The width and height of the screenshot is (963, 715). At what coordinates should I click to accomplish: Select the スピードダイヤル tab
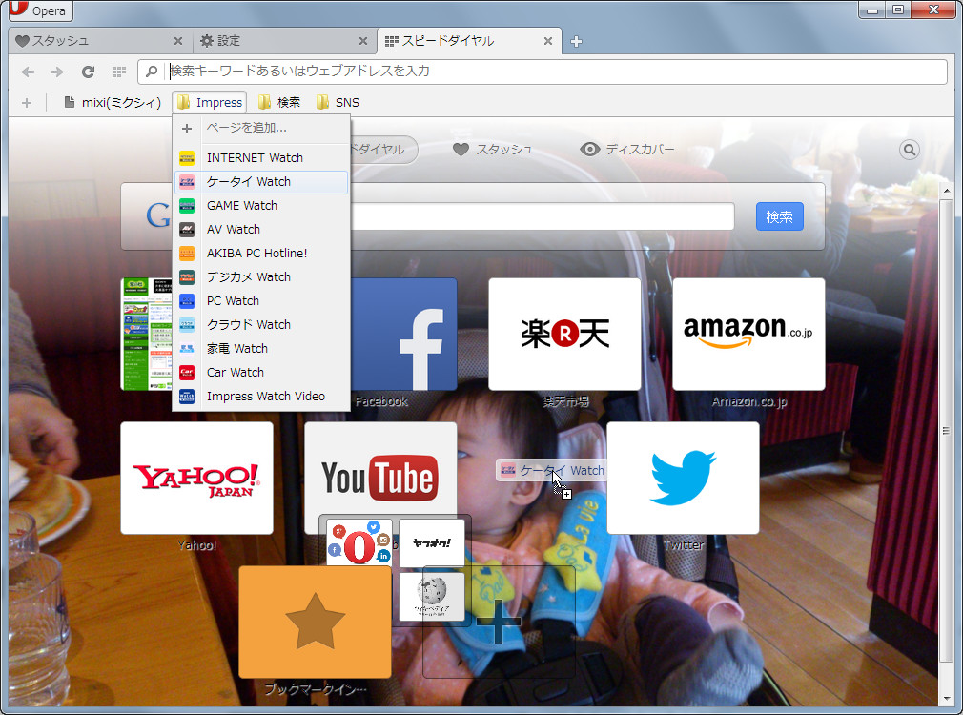tap(469, 41)
